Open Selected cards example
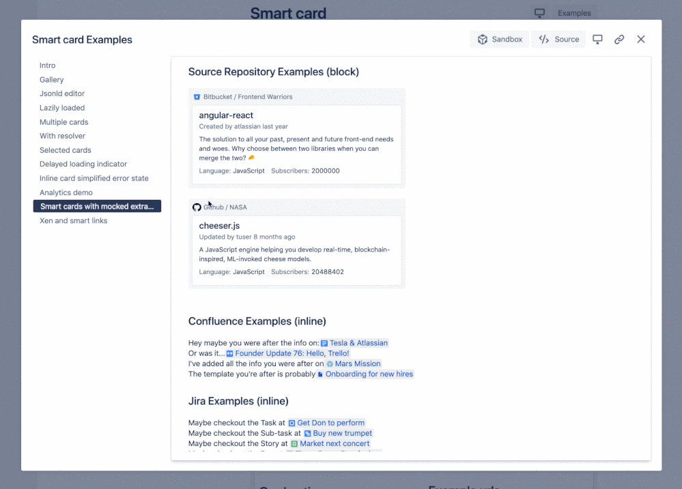This screenshot has height=489, width=682. point(66,150)
